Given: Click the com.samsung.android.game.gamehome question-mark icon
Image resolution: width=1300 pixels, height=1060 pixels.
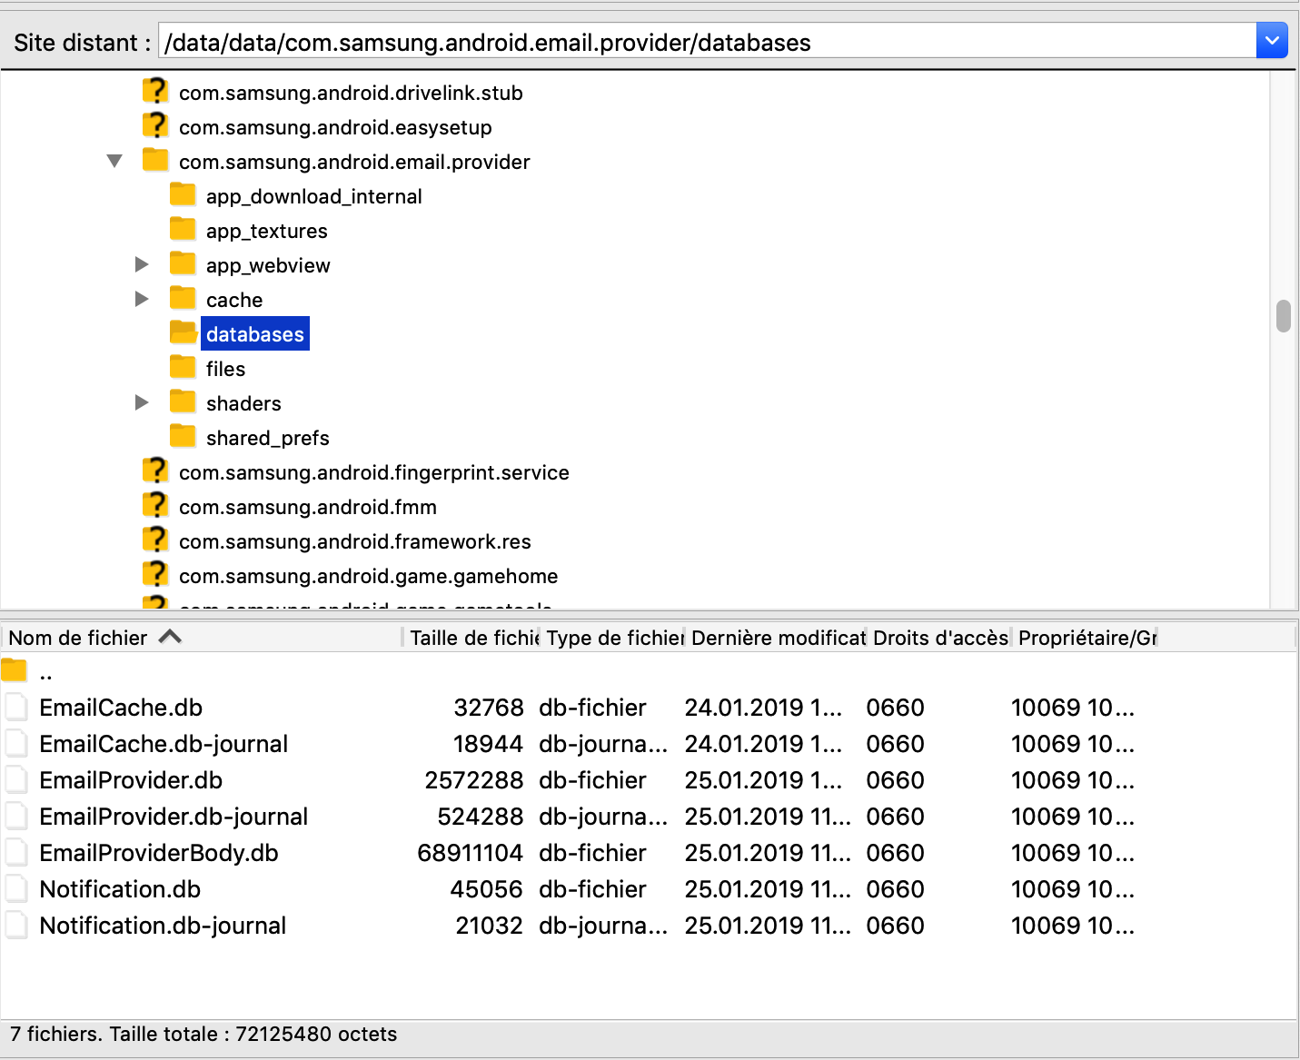Looking at the screenshot, I should coord(156,574).
